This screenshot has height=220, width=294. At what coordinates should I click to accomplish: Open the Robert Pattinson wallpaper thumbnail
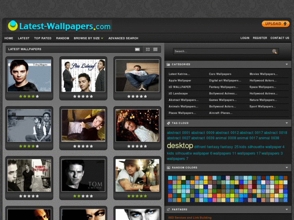click(x=29, y=176)
